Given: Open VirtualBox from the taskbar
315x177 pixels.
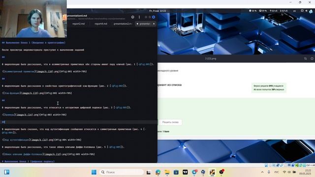Looking at the screenshot, I should tap(203, 172).
